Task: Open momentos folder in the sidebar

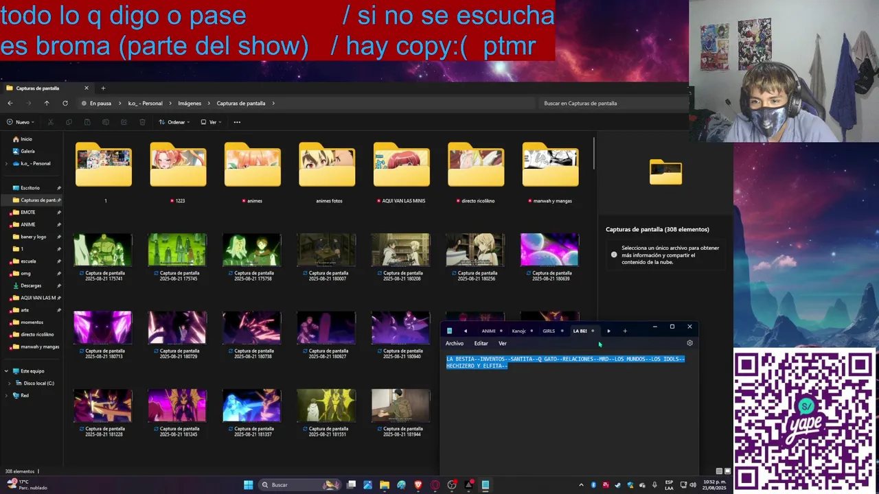Action: 32,322
